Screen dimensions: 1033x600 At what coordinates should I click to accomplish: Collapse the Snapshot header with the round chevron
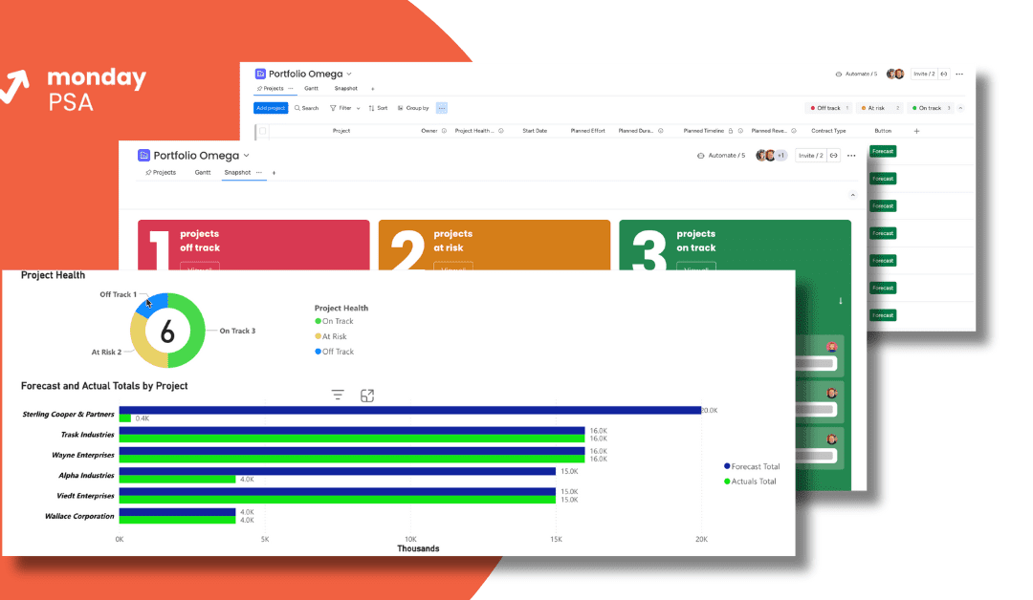(852, 195)
